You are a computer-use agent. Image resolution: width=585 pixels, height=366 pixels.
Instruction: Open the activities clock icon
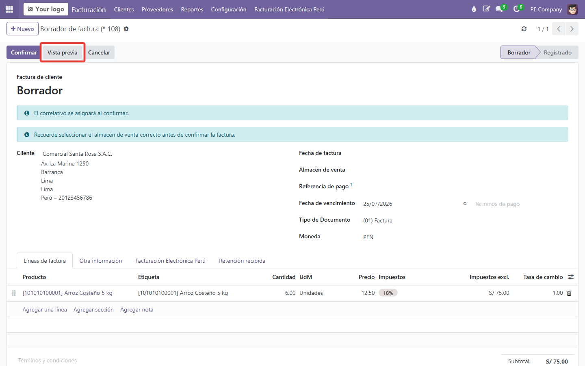(516, 9)
